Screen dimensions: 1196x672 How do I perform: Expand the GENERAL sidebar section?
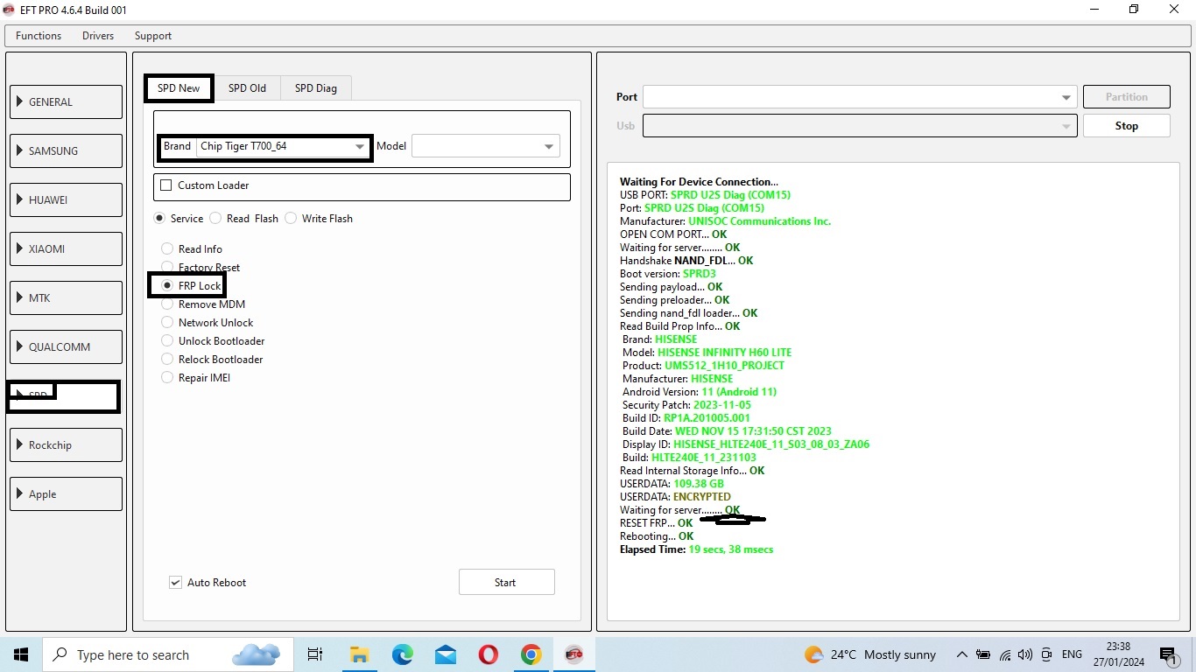(66, 101)
